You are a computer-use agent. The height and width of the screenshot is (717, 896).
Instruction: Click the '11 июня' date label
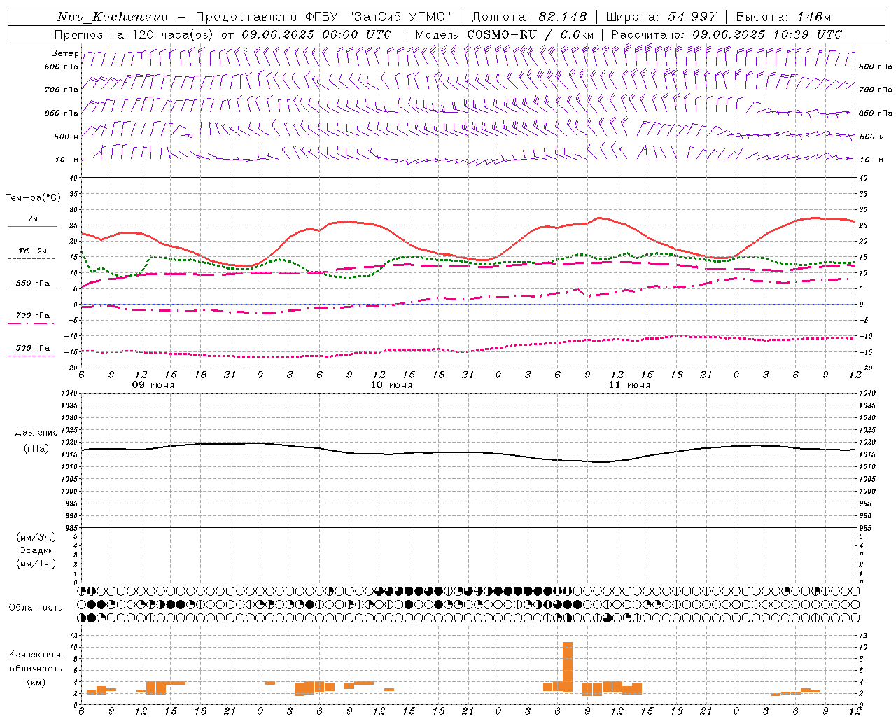pos(629,385)
